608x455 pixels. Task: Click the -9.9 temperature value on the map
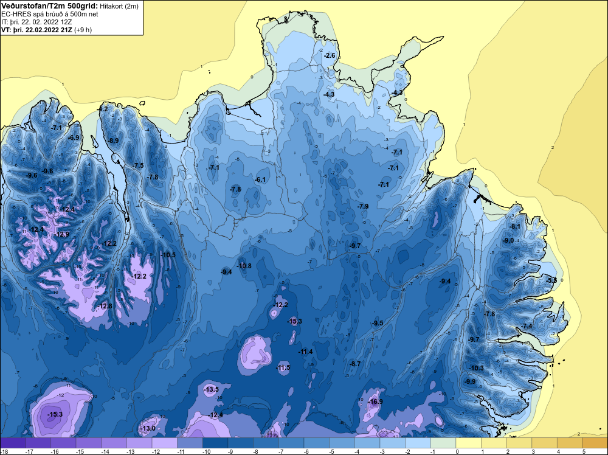tap(470, 381)
